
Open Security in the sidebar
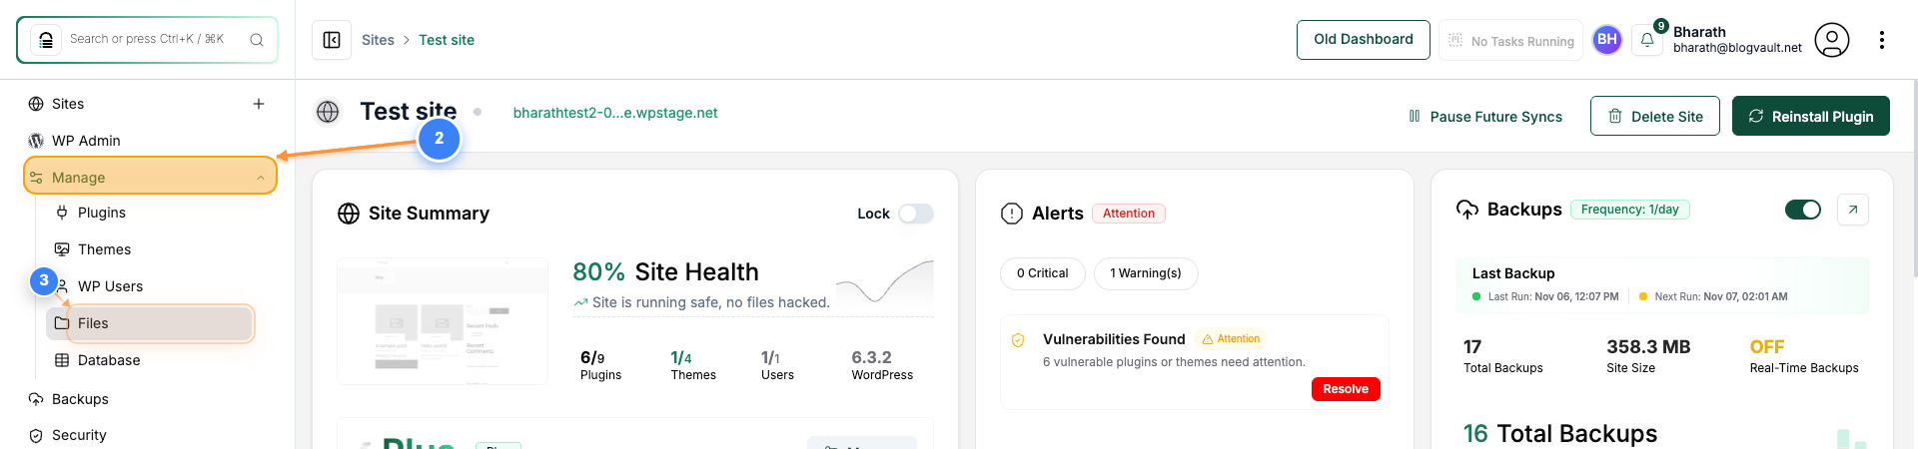click(79, 435)
